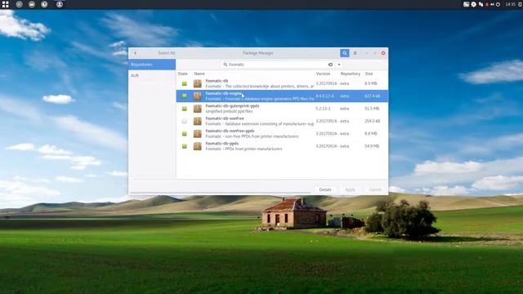523x294 pixels.
Task: Click the power icon in system tray
Action: click(x=498, y=4)
